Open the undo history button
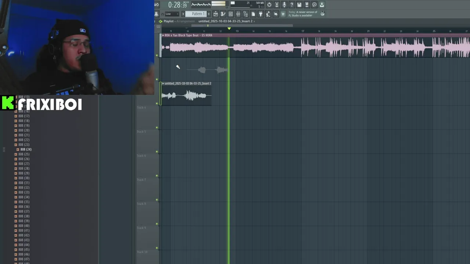The image size is (470, 264). tap(269, 5)
